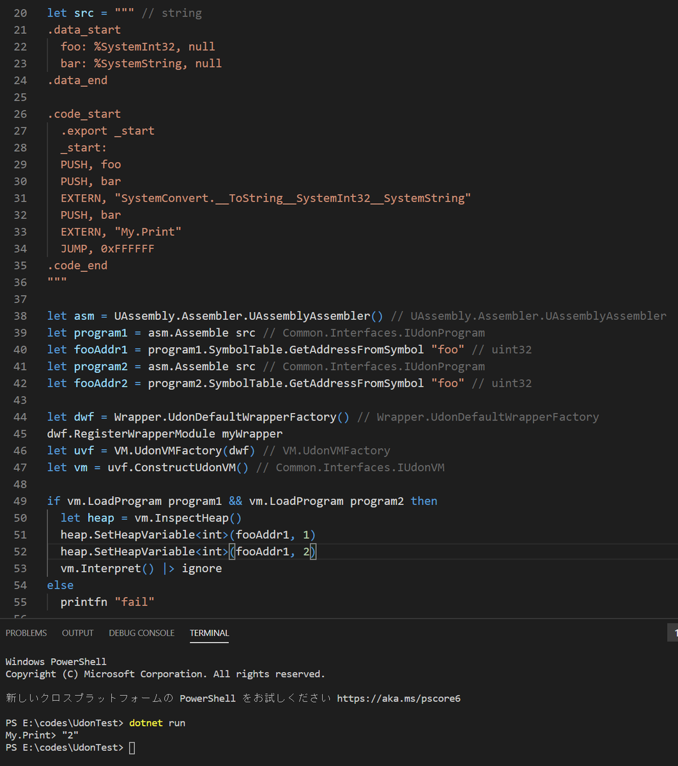678x766 pixels.
Task: Click the "let heap = vm.InspectHeap()" line
Action: [151, 518]
